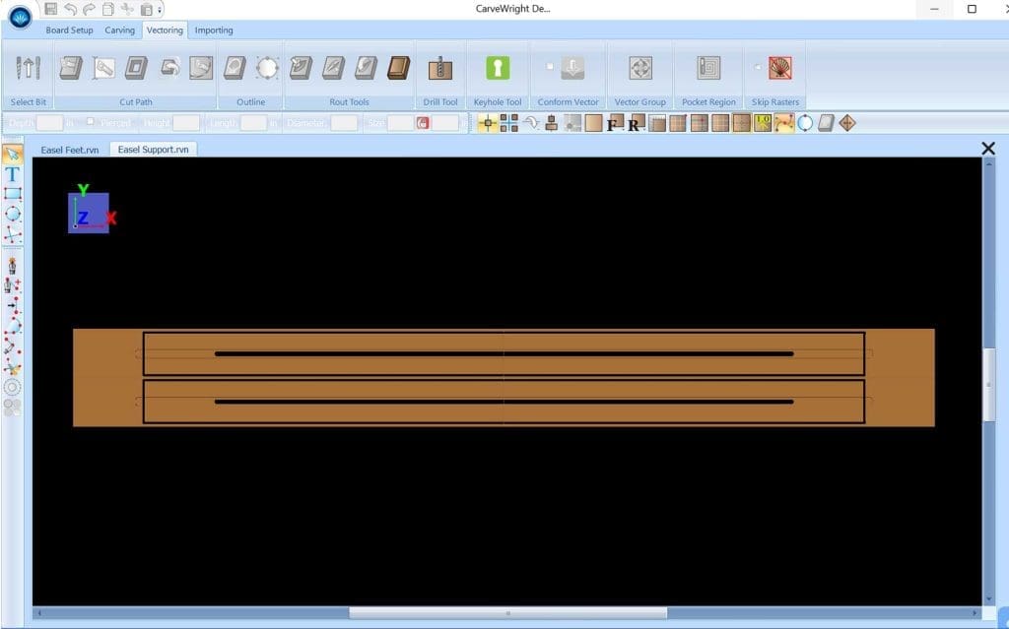This screenshot has height=629, width=1009.
Task: Expand the quick access toolbar dropdown arrow
Action: click(x=161, y=10)
